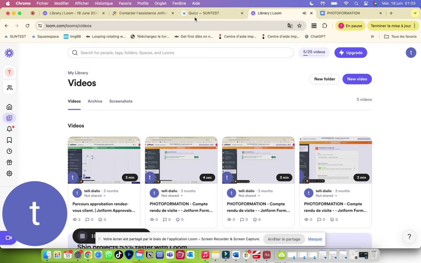Open Settings gear in the Loom sidebar
The width and height of the screenshot is (421, 263).
[x=9, y=174]
